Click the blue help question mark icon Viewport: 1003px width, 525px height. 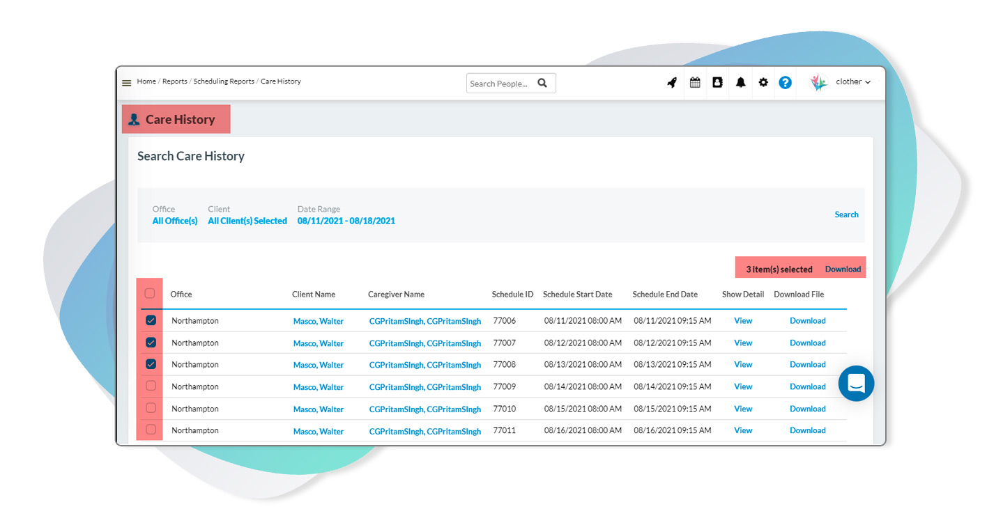785,83
